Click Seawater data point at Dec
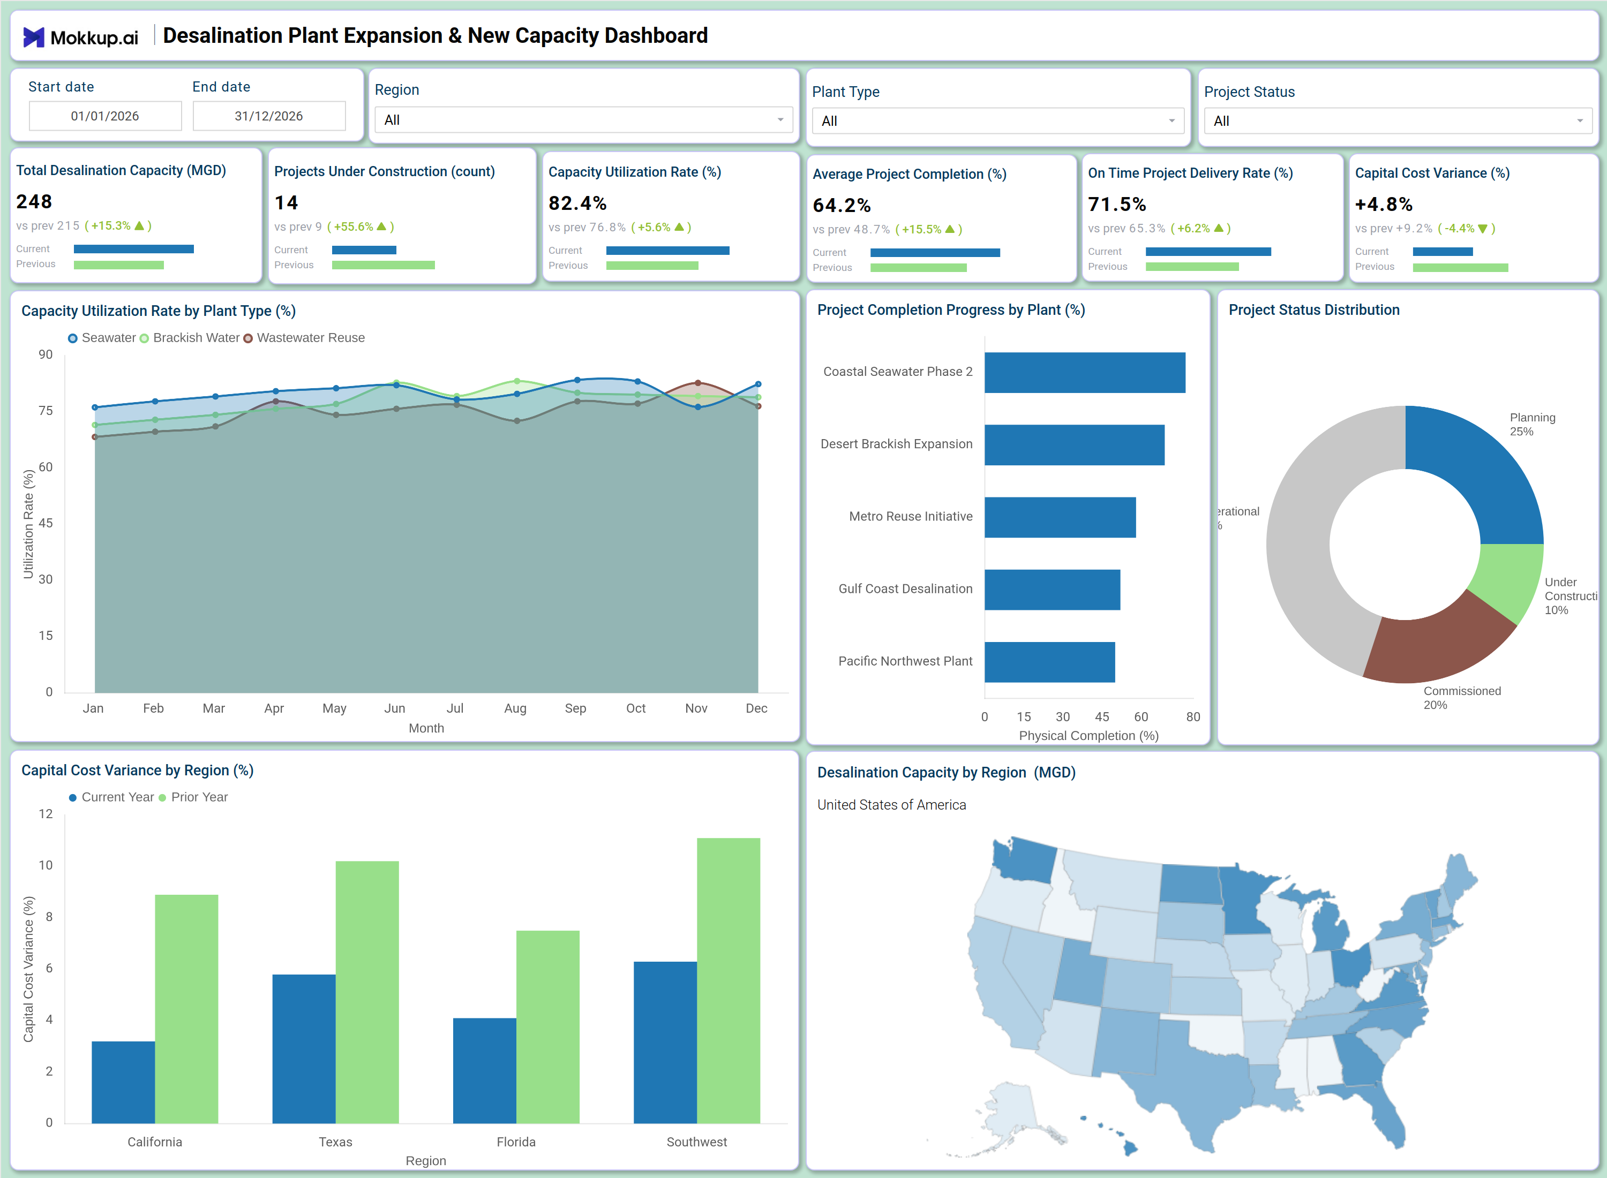1607x1178 pixels. click(x=758, y=383)
